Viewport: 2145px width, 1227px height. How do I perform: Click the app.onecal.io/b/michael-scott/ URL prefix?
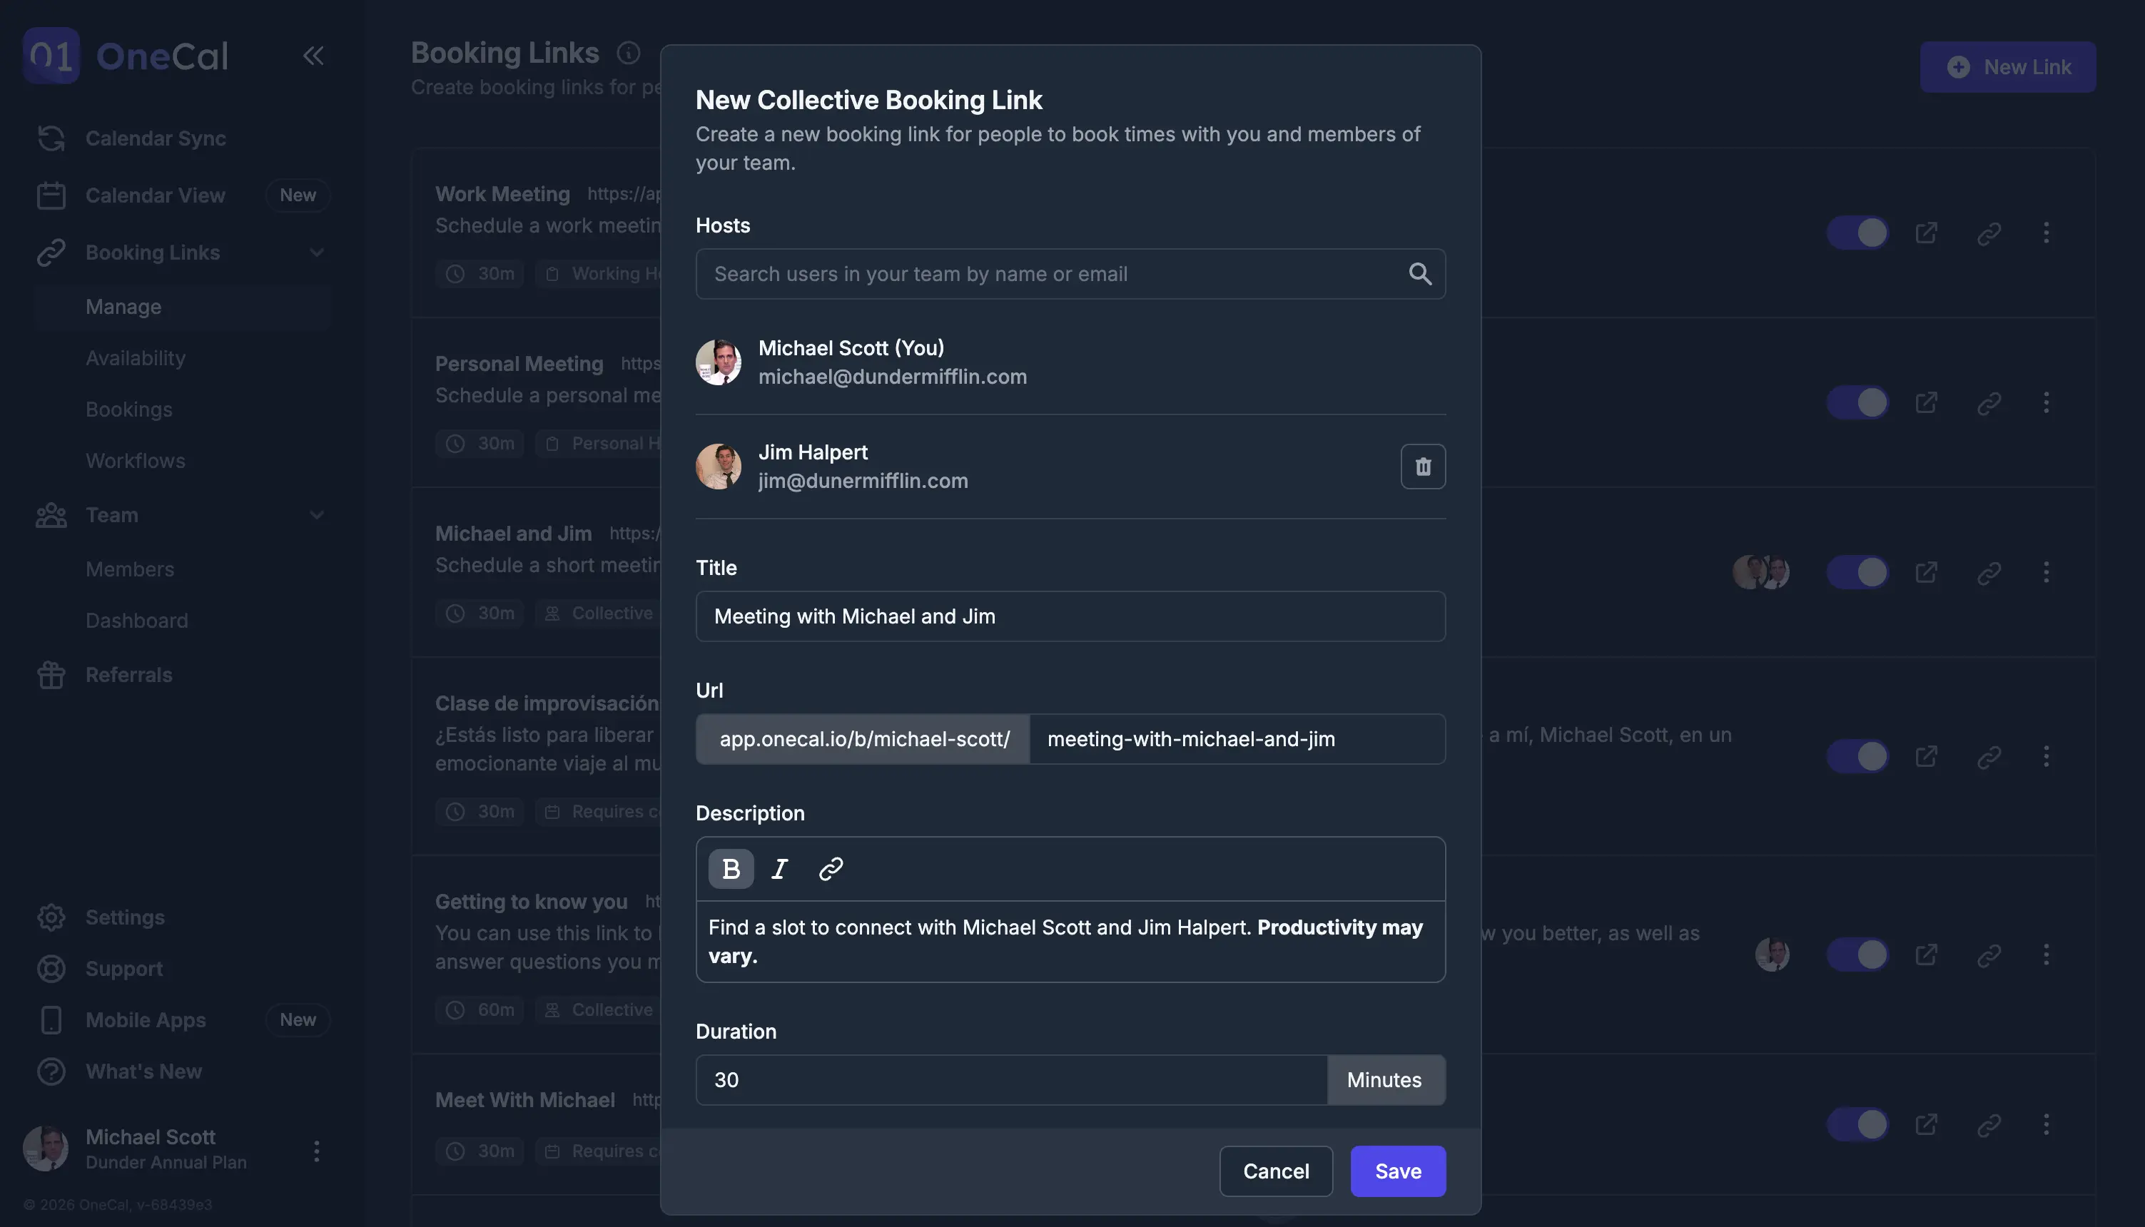[863, 740]
